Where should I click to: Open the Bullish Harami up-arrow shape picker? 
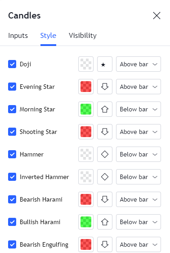tap(105, 222)
